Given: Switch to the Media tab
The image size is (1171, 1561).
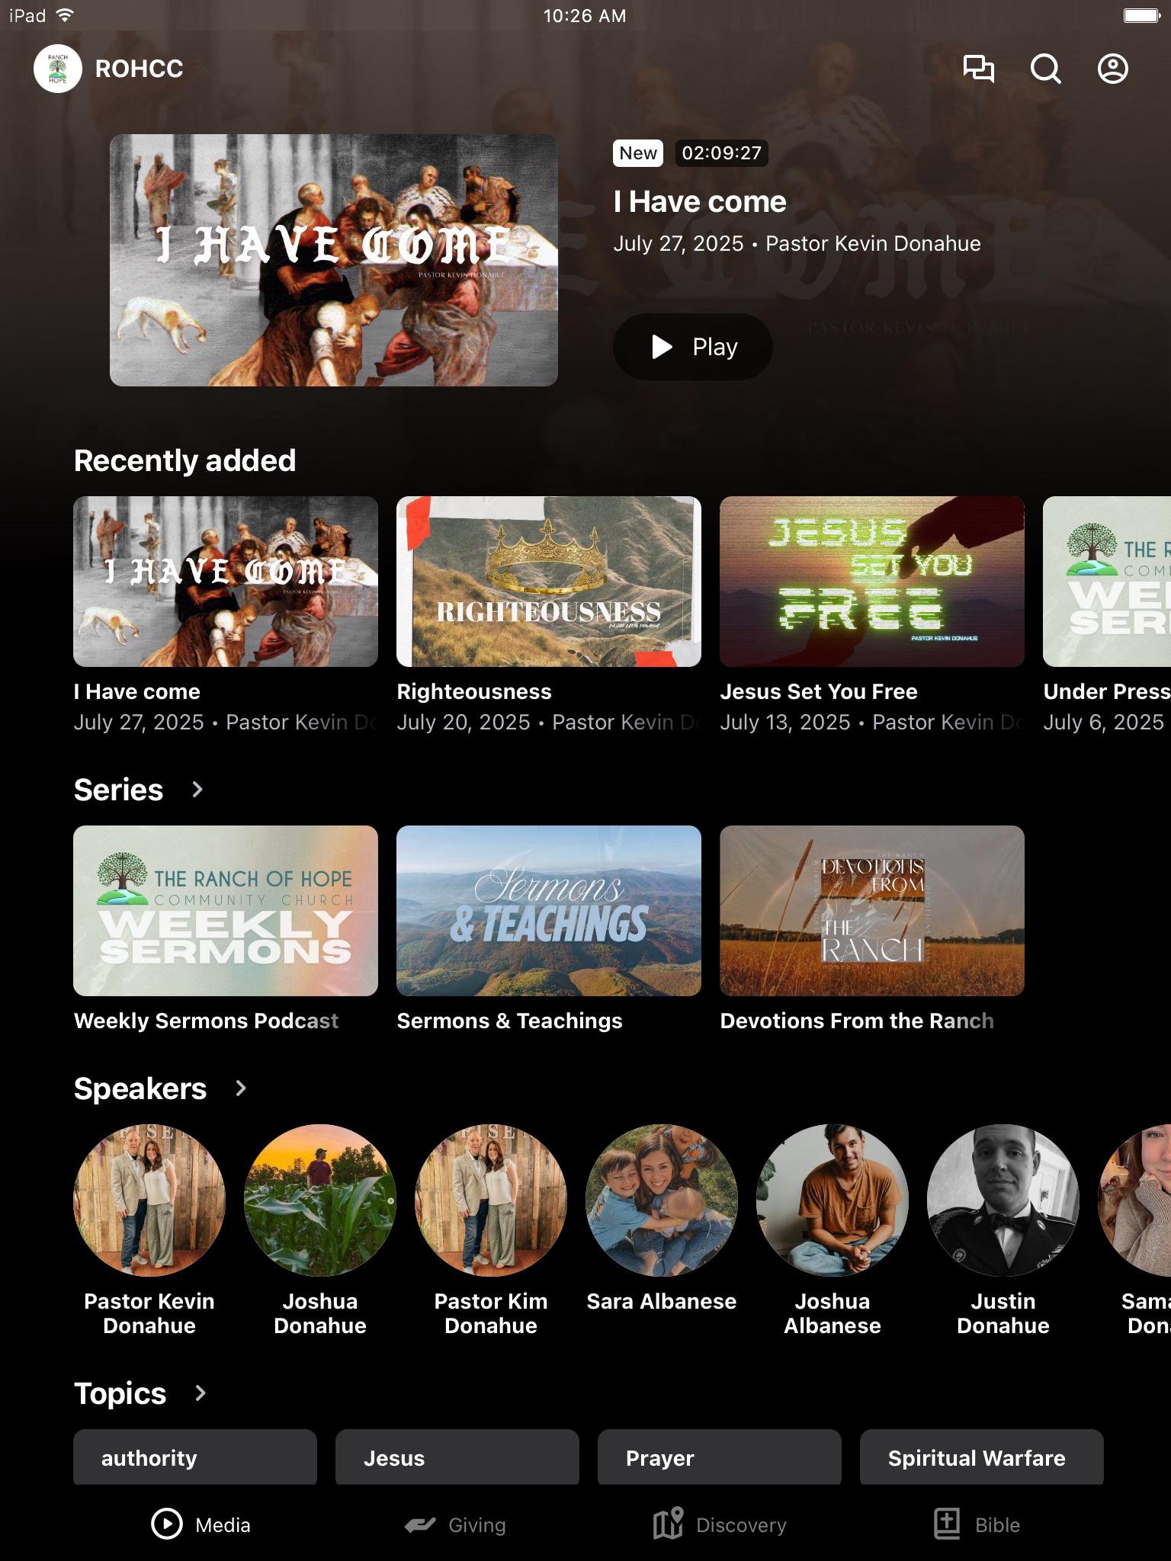Looking at the screenshot, I should tap(201, 1524).
